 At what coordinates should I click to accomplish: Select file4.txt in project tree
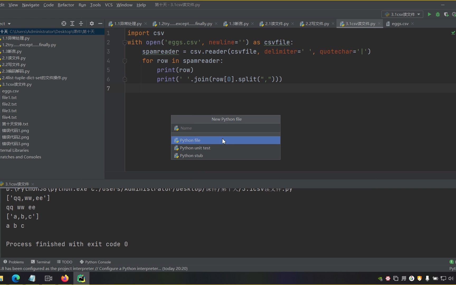[9, 117]
